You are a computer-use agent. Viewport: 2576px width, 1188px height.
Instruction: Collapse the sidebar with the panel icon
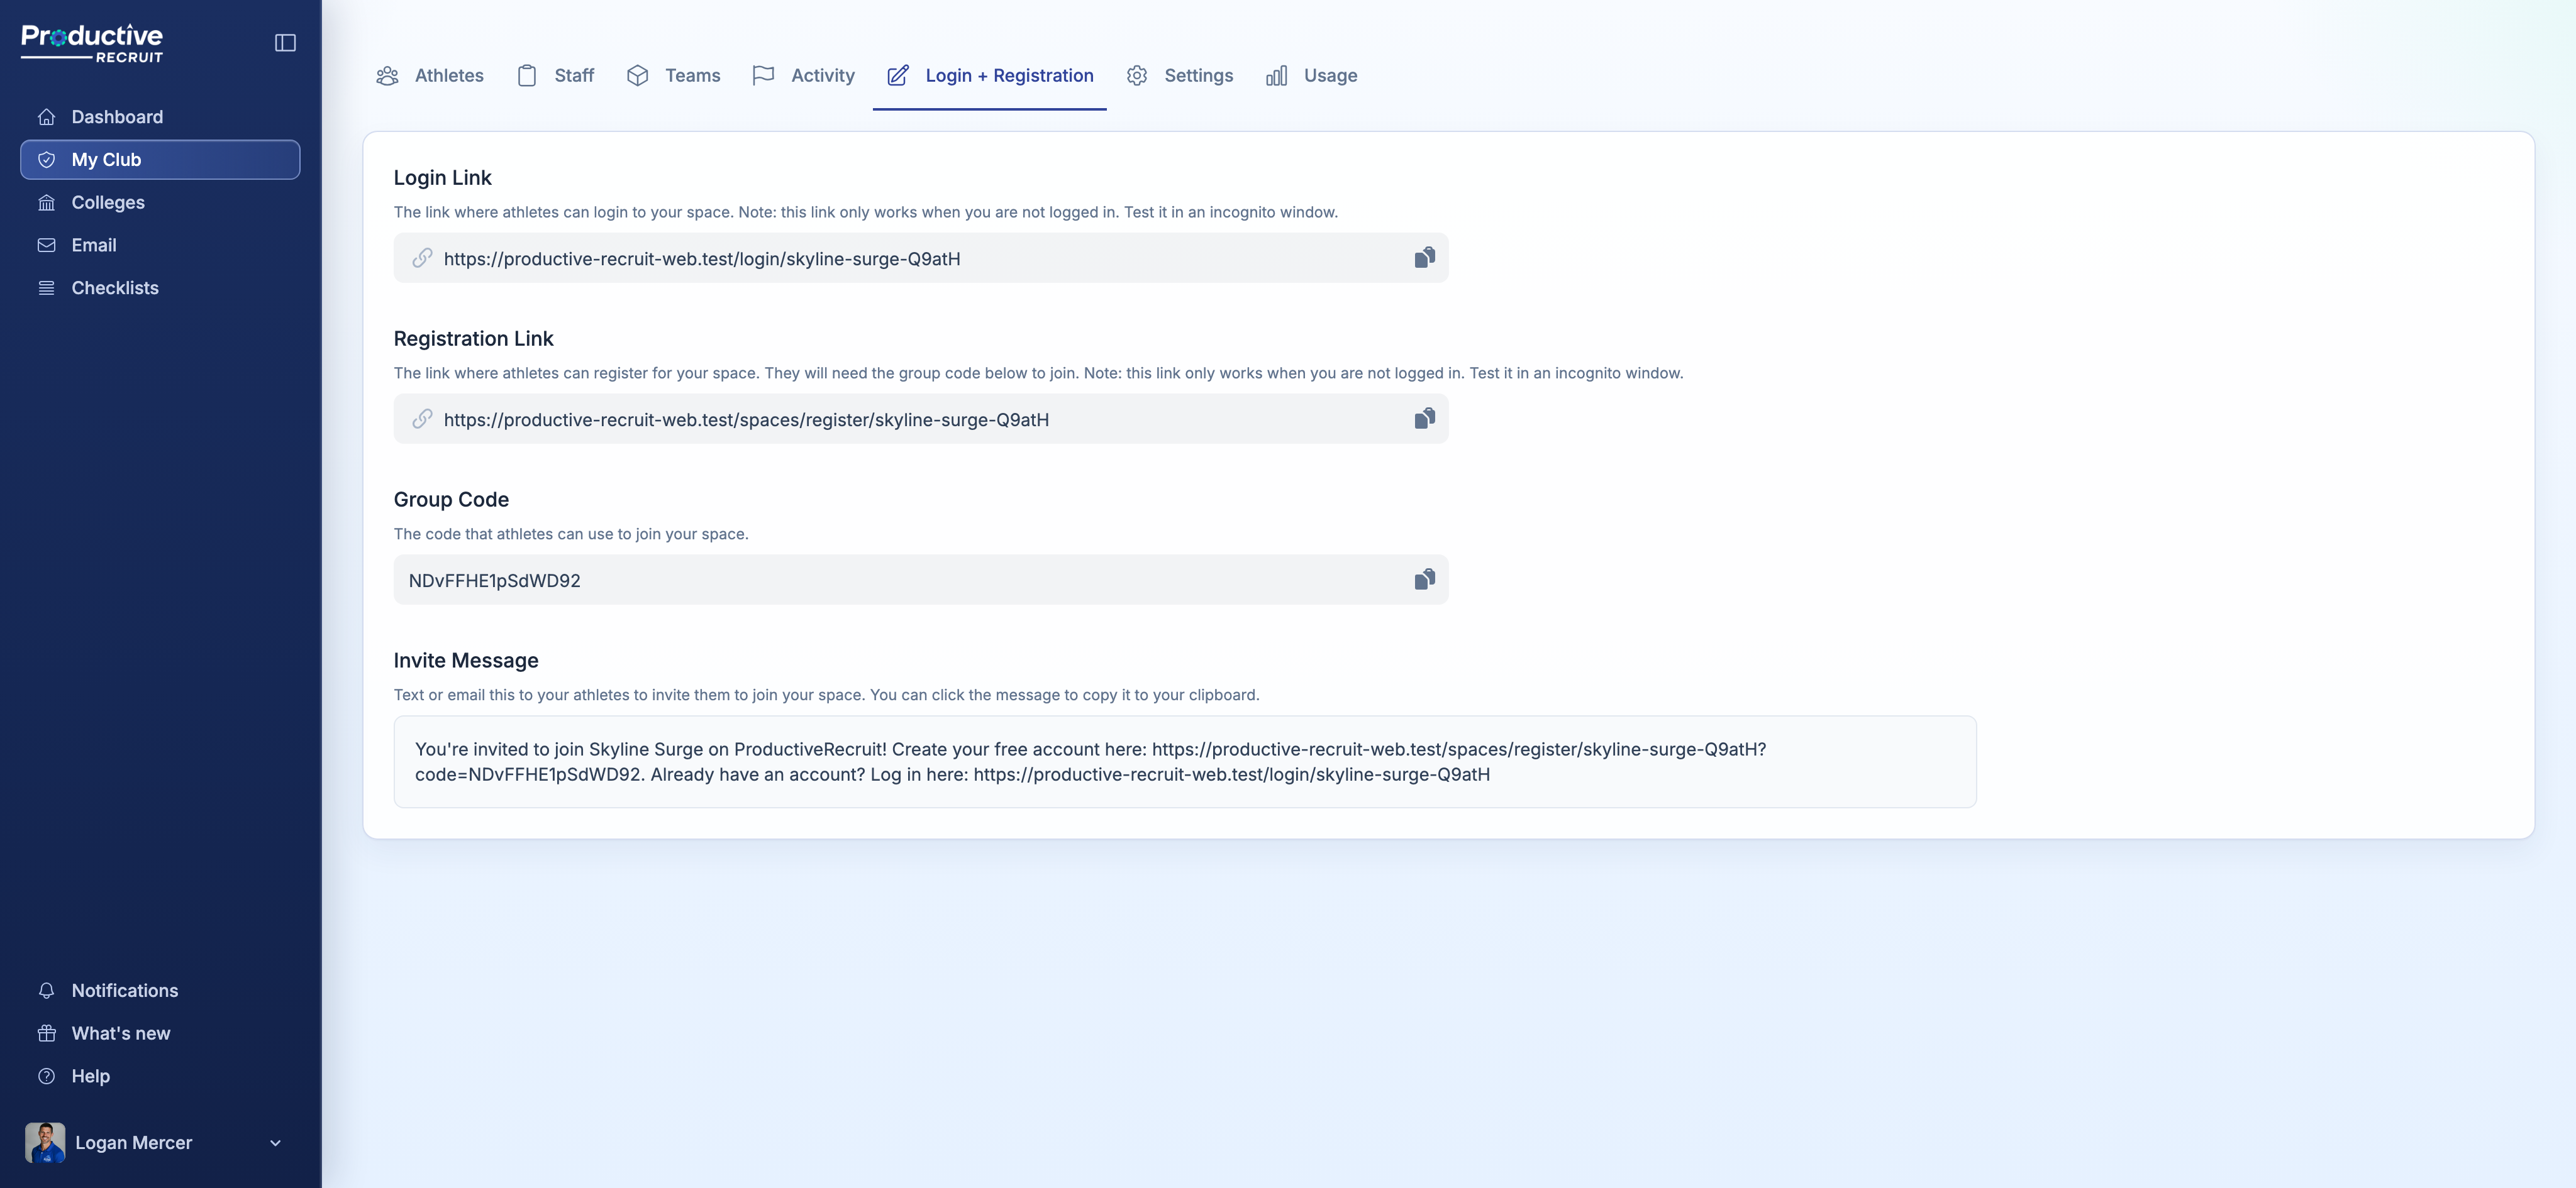(285, 43)
